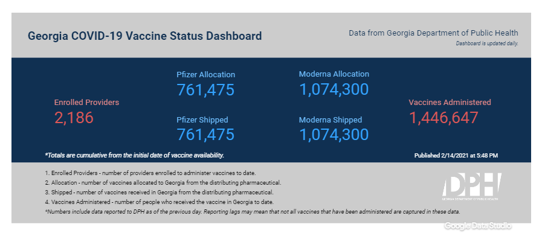Image resolution: width=542 pixels, height=236 pixels.
Task: Click the Vaccines Administered label
Action: pos(450,102)
